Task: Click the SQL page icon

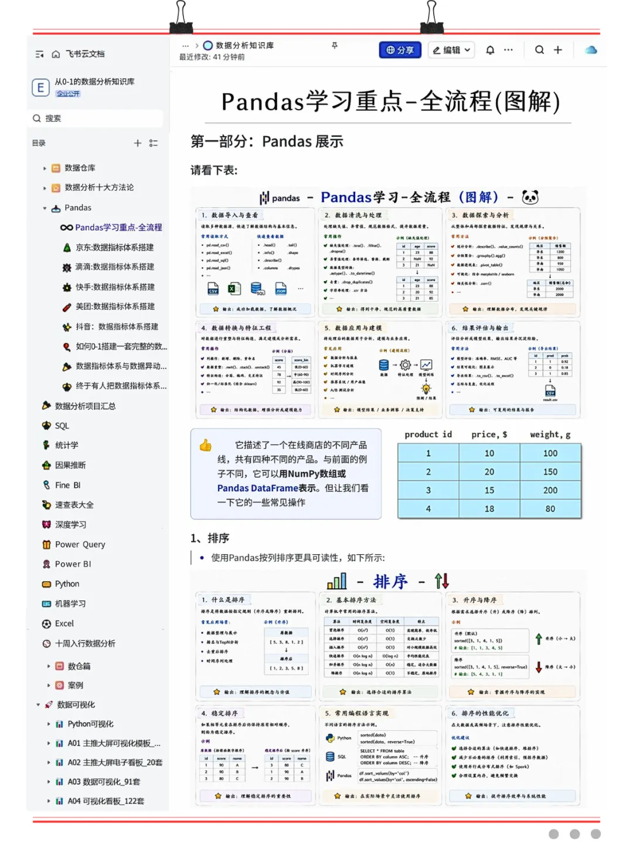Action: click(x=46, y=426)
